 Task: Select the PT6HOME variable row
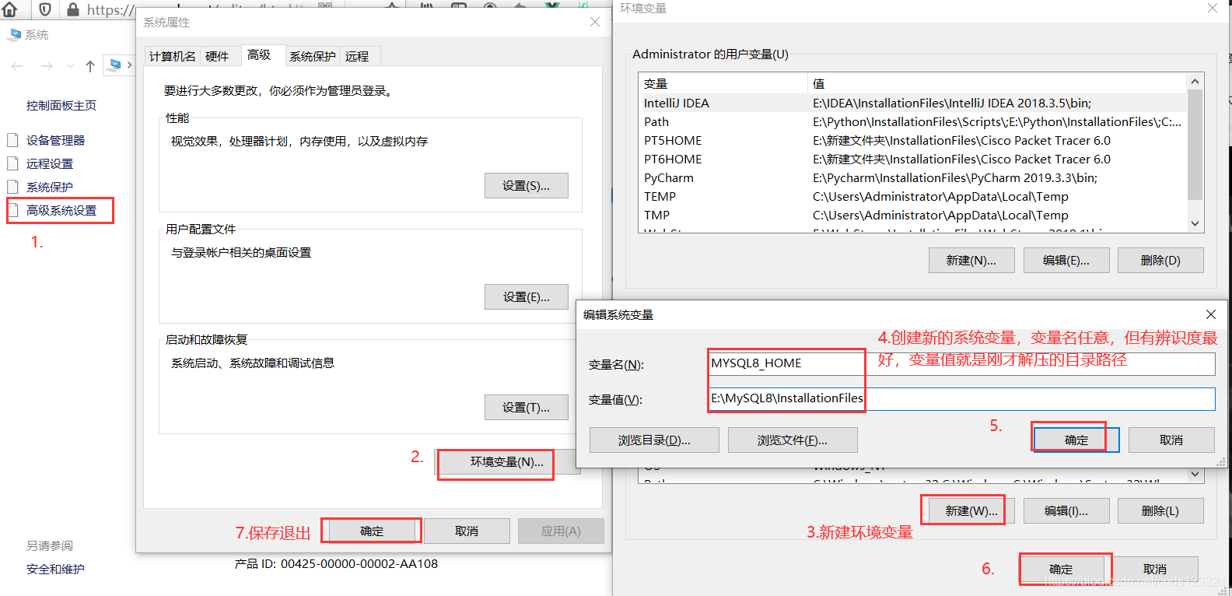913,159
